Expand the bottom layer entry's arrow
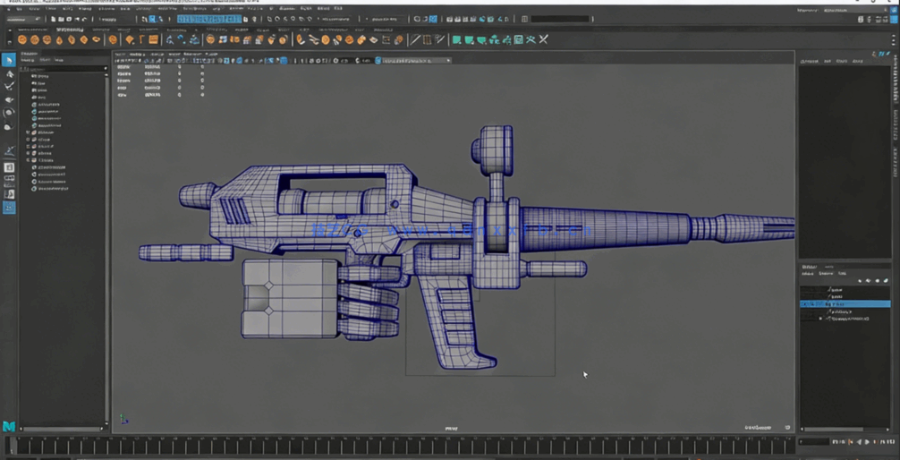The height and width of the screenshot is (460, 900). click(820, 319)
